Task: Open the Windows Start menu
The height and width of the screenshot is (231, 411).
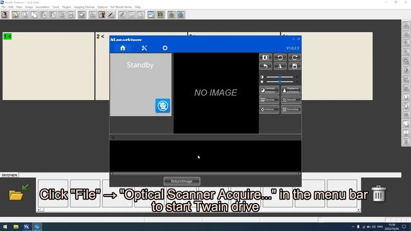Action: 5,227
